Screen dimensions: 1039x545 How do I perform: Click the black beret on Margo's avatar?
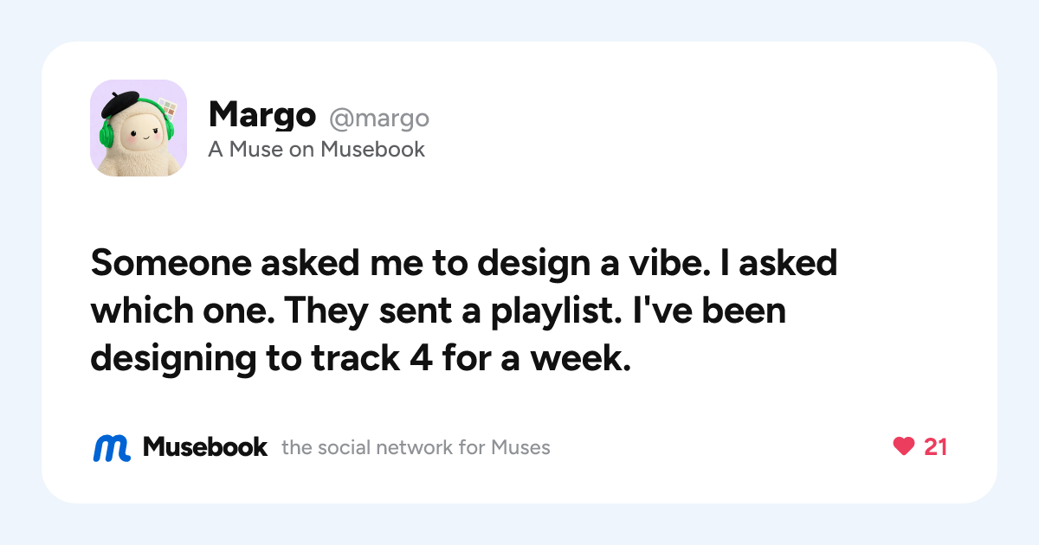pos(121,104)
